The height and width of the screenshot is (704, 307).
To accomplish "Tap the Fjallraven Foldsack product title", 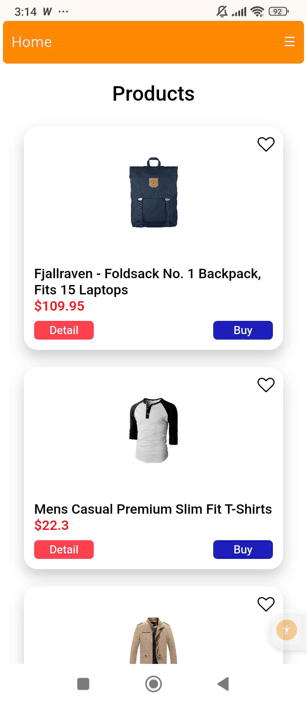I will click(148, 282).
